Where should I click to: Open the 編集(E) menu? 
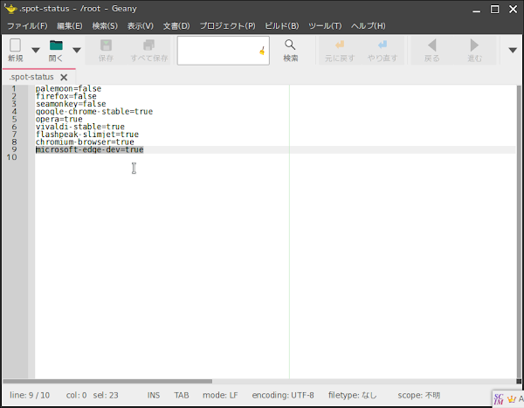pyautogui.click(x=70, y=25)
